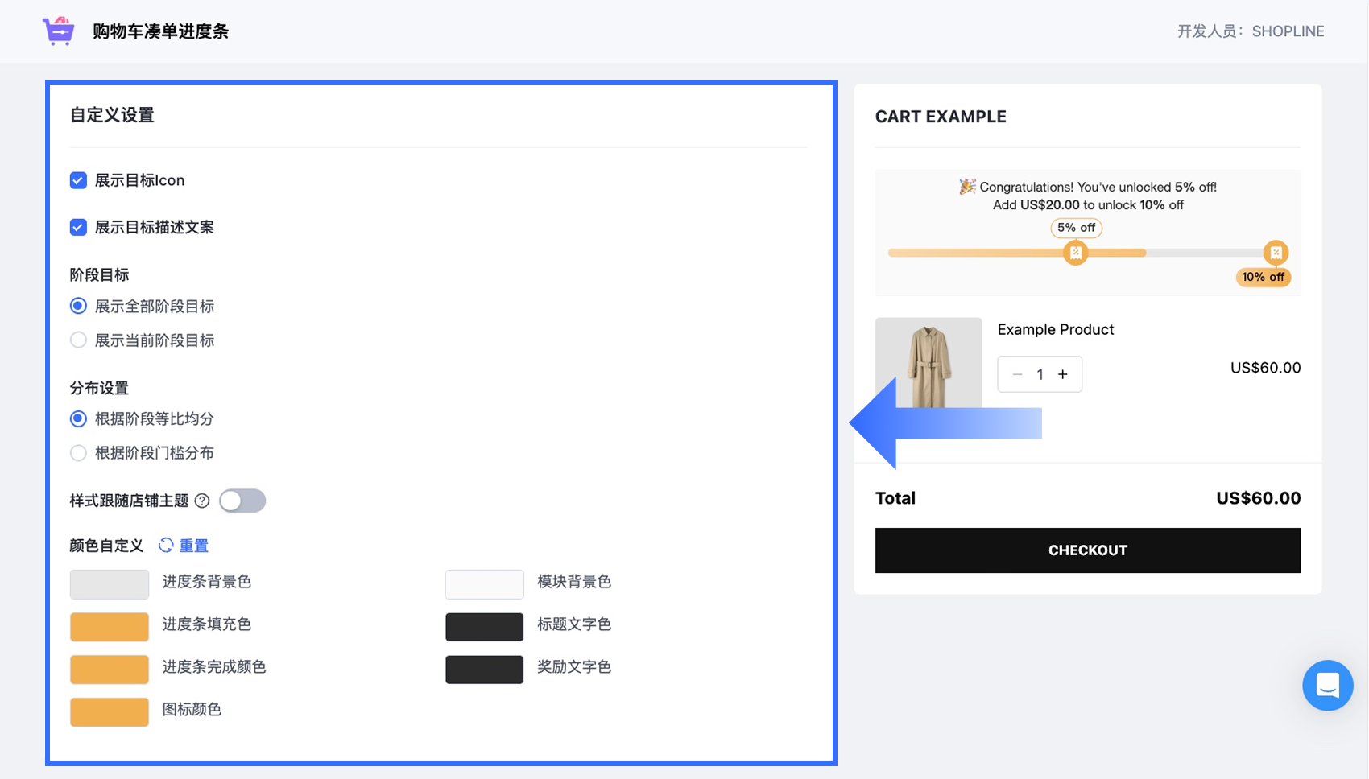Click the 5% off label badge
The width and height of the screenshot is (1369, 779).
(1076, 228)
